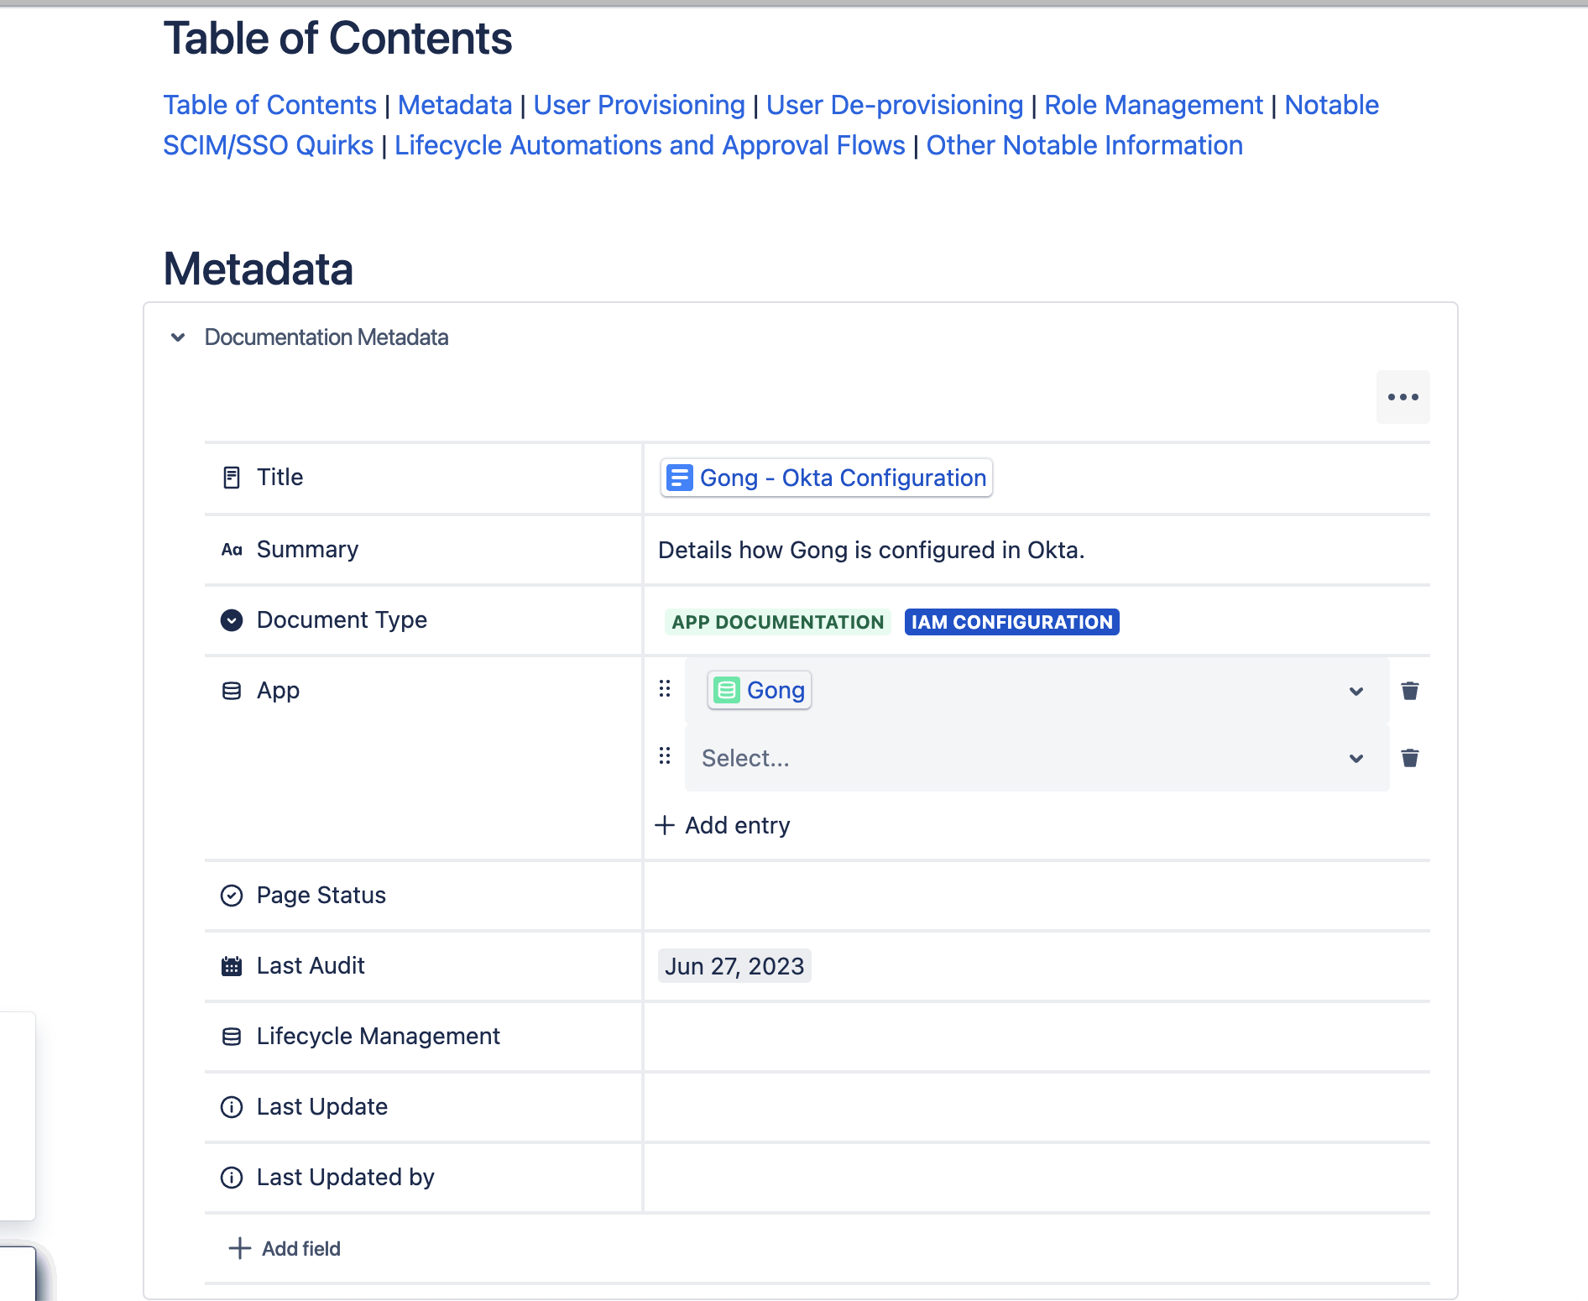Grab the drag handle beside the Select... entry
The height and width of the screenshot is (1301, 1588).
click(x=665, y=756)
